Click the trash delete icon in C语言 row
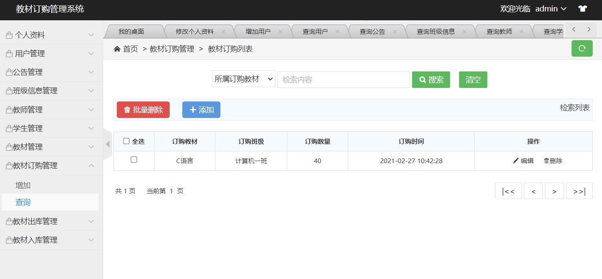Viewport: 602px width, 279px height. coord(546,161)
